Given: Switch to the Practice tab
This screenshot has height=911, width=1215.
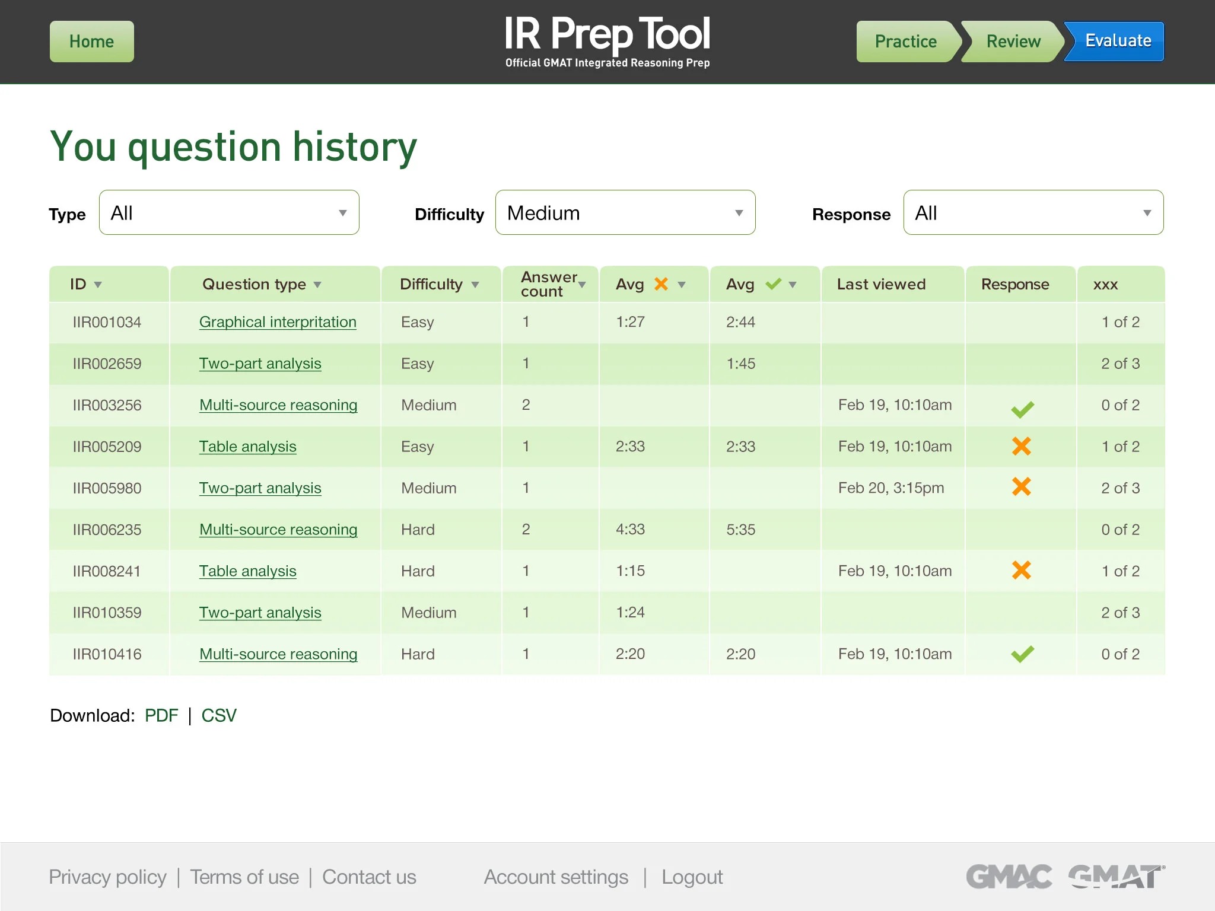Looking at the screenshot, I should [x=905, y=41].
